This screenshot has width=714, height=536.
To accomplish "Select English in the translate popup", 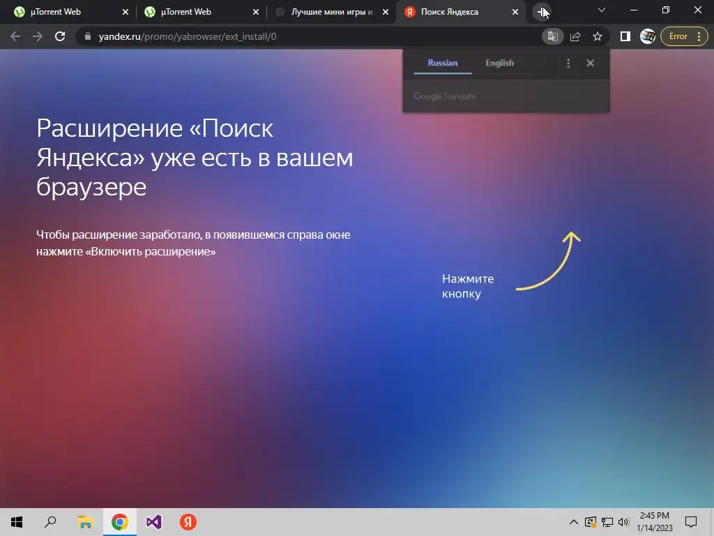I will coord(499,63).
